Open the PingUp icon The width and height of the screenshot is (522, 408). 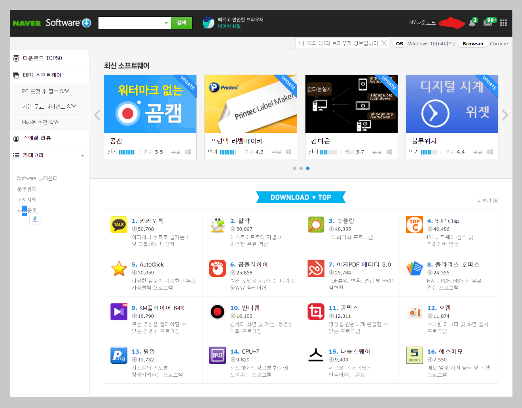pos(119,355)
